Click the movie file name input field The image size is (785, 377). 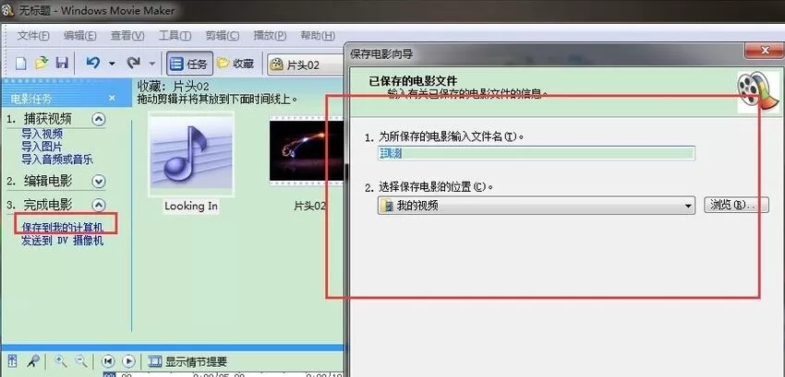point(537,154)
